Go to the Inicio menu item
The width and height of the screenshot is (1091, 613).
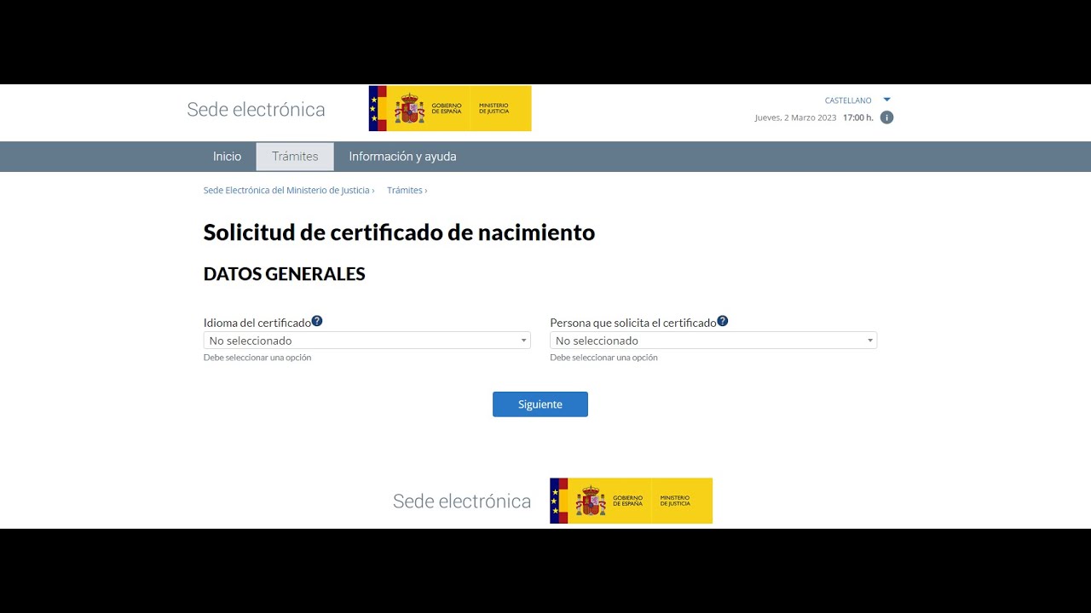coord(227,157)
